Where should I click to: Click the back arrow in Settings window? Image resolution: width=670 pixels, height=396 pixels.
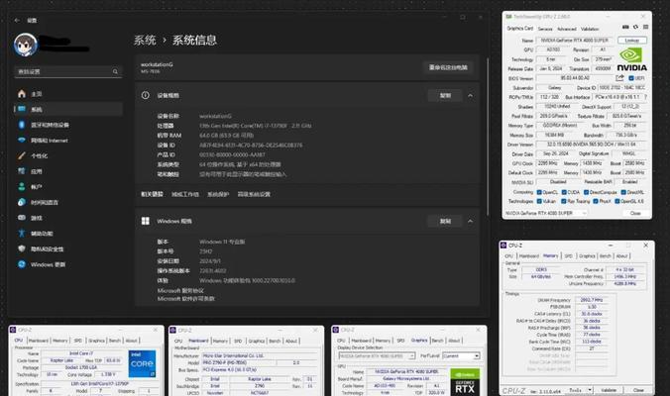point(17,20)
